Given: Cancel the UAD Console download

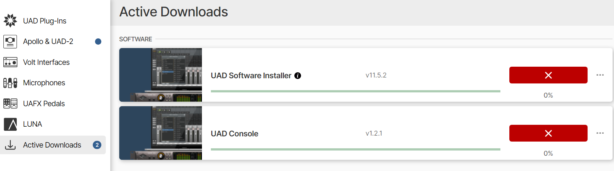Looking at the screenshot, I should 548,133.
